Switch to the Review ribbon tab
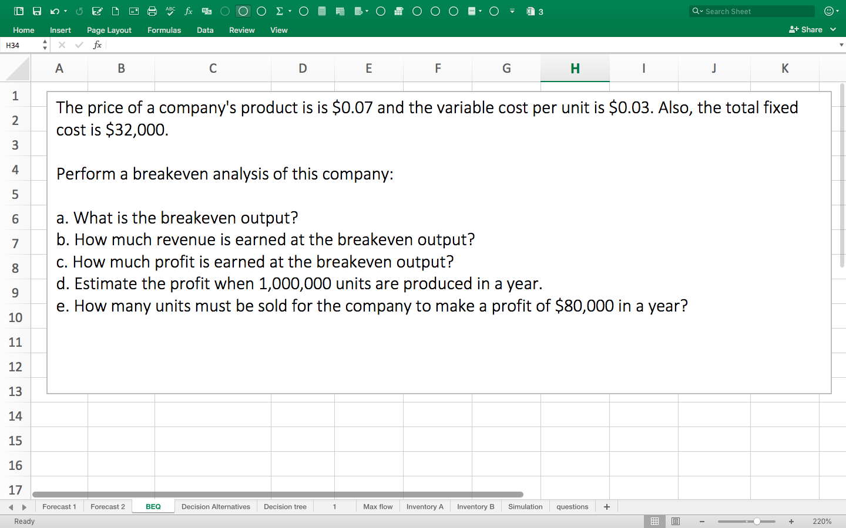Image resolution: width=846 pixels, height=528 pixels. (242, 30)
